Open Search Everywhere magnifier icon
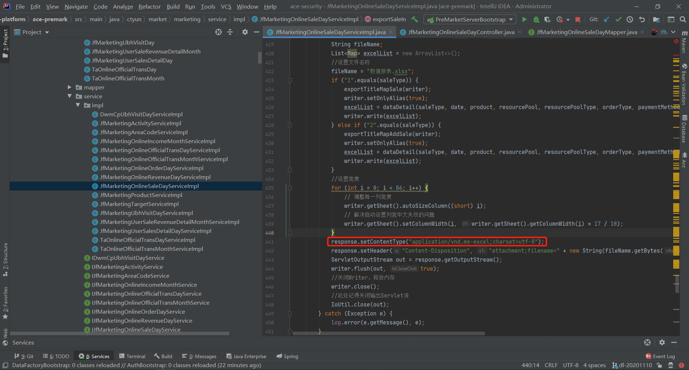The image size is (689, 370). [683, 19]
